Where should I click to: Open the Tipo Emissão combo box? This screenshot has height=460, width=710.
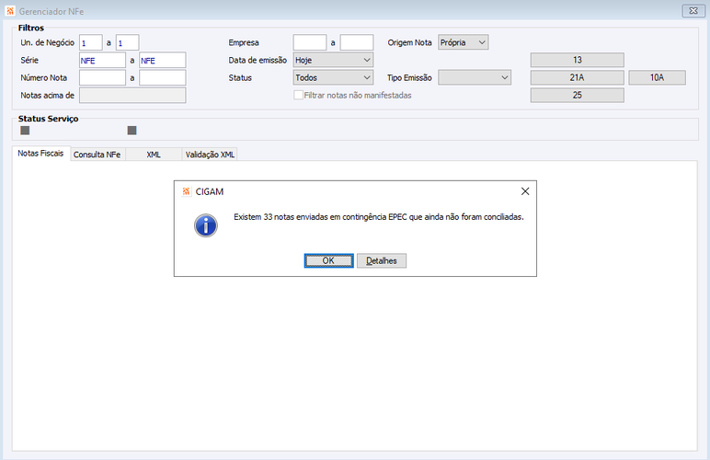coord(475,77)
